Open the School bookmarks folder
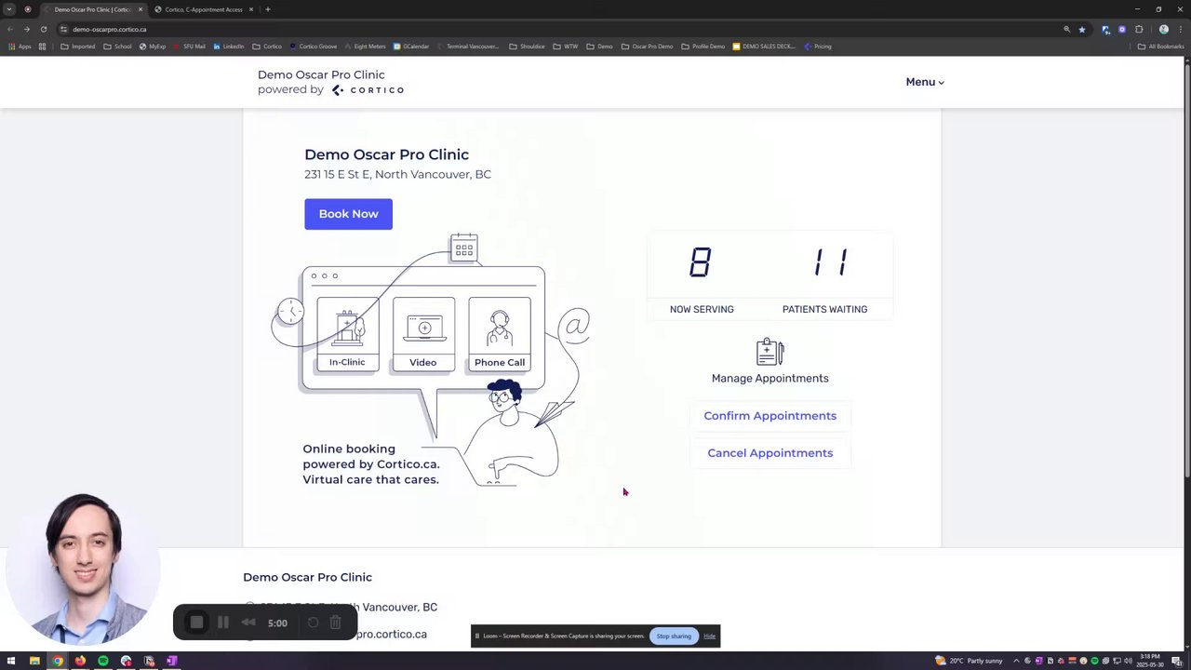Screen dimensions: 1191x670 [117, 47]
